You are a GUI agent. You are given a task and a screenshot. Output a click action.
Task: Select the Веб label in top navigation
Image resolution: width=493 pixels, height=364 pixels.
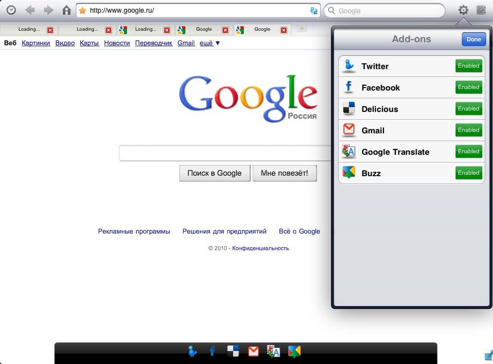click(10, 43)
